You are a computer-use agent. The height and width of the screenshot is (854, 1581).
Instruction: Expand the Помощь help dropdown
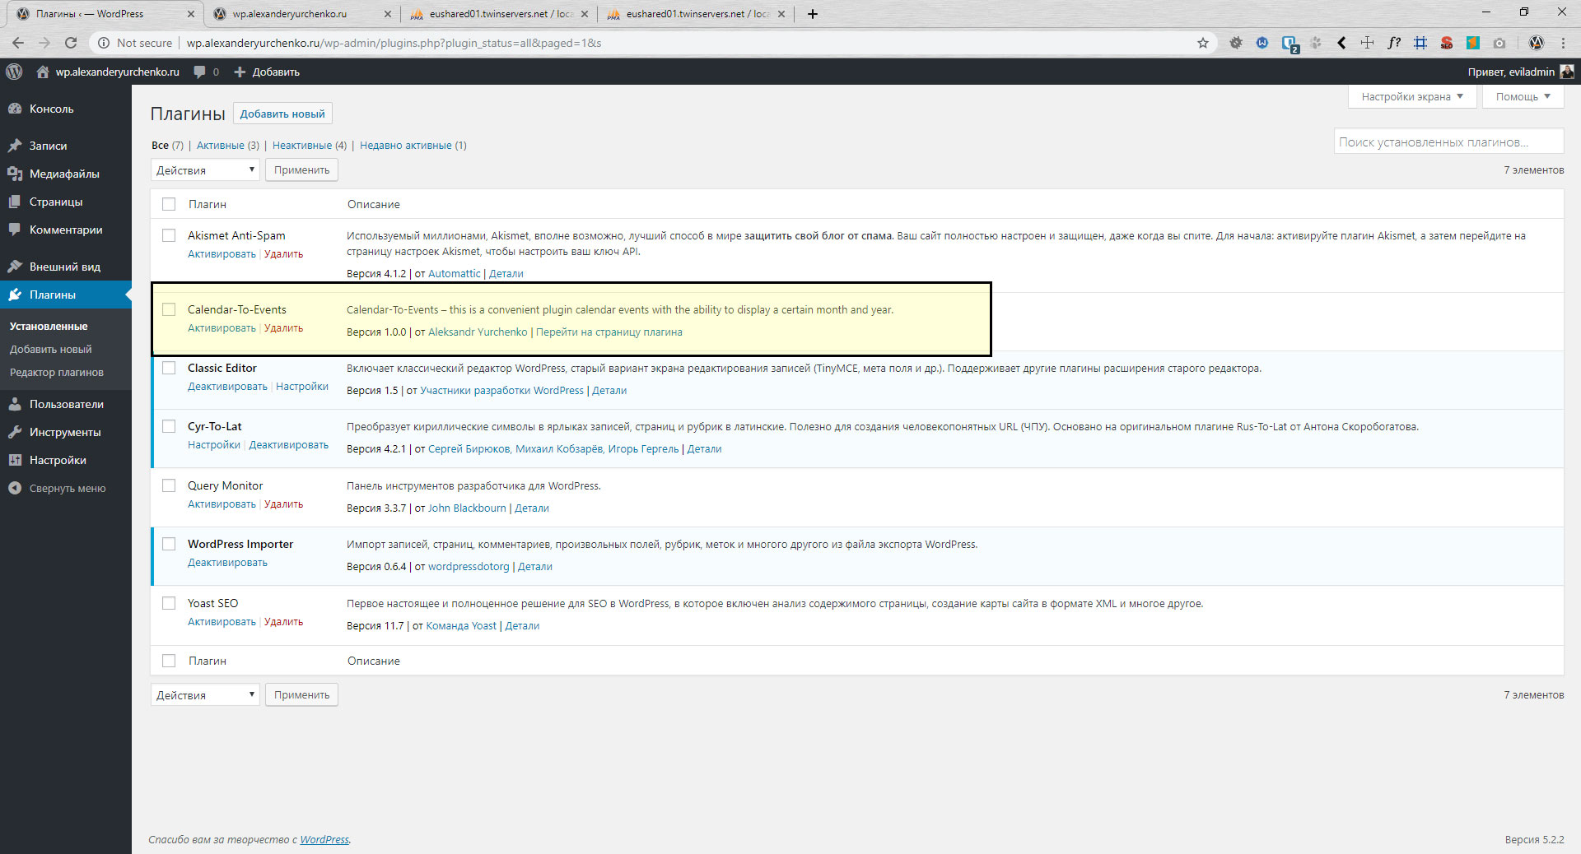point(1523,96)
